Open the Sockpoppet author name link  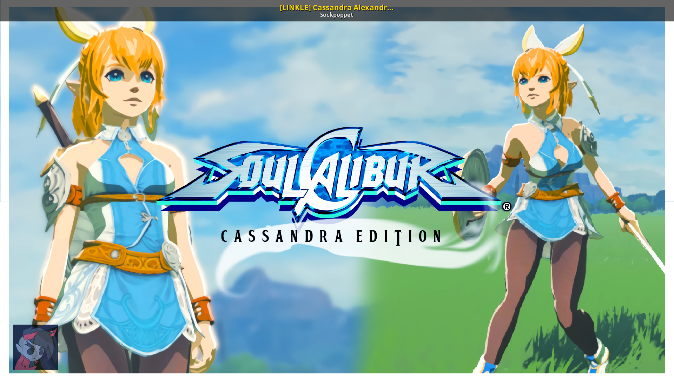point(336,15)
